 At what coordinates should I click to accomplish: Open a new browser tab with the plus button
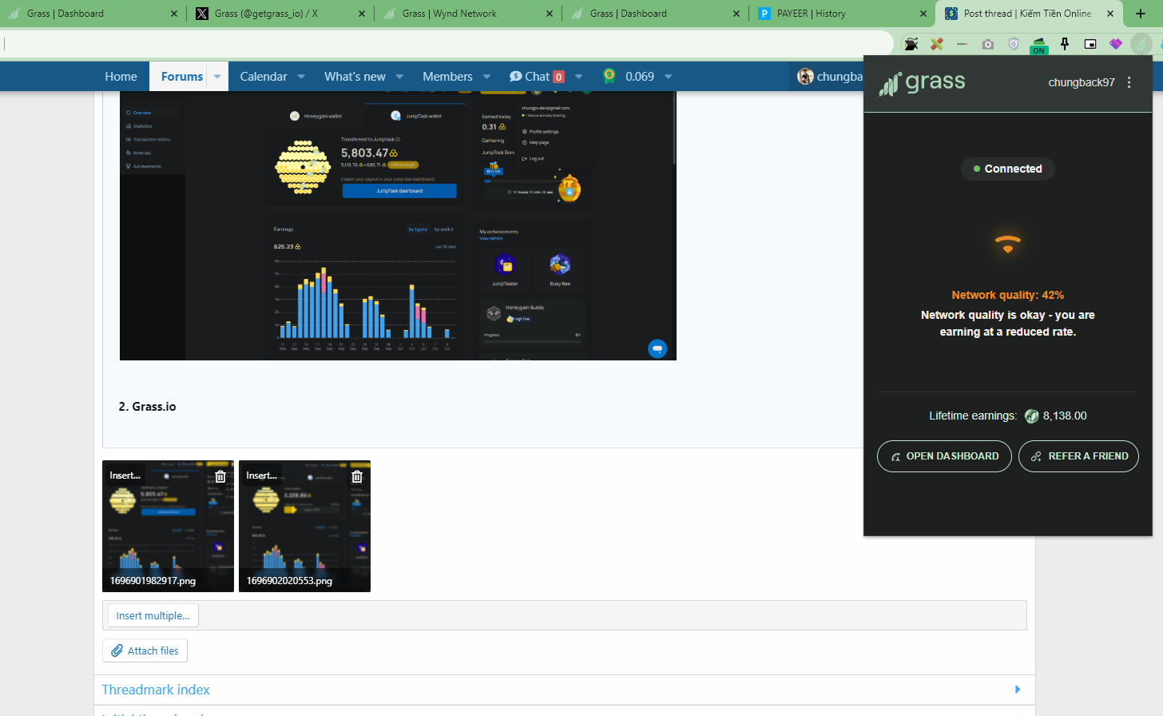pos(1141,14)
